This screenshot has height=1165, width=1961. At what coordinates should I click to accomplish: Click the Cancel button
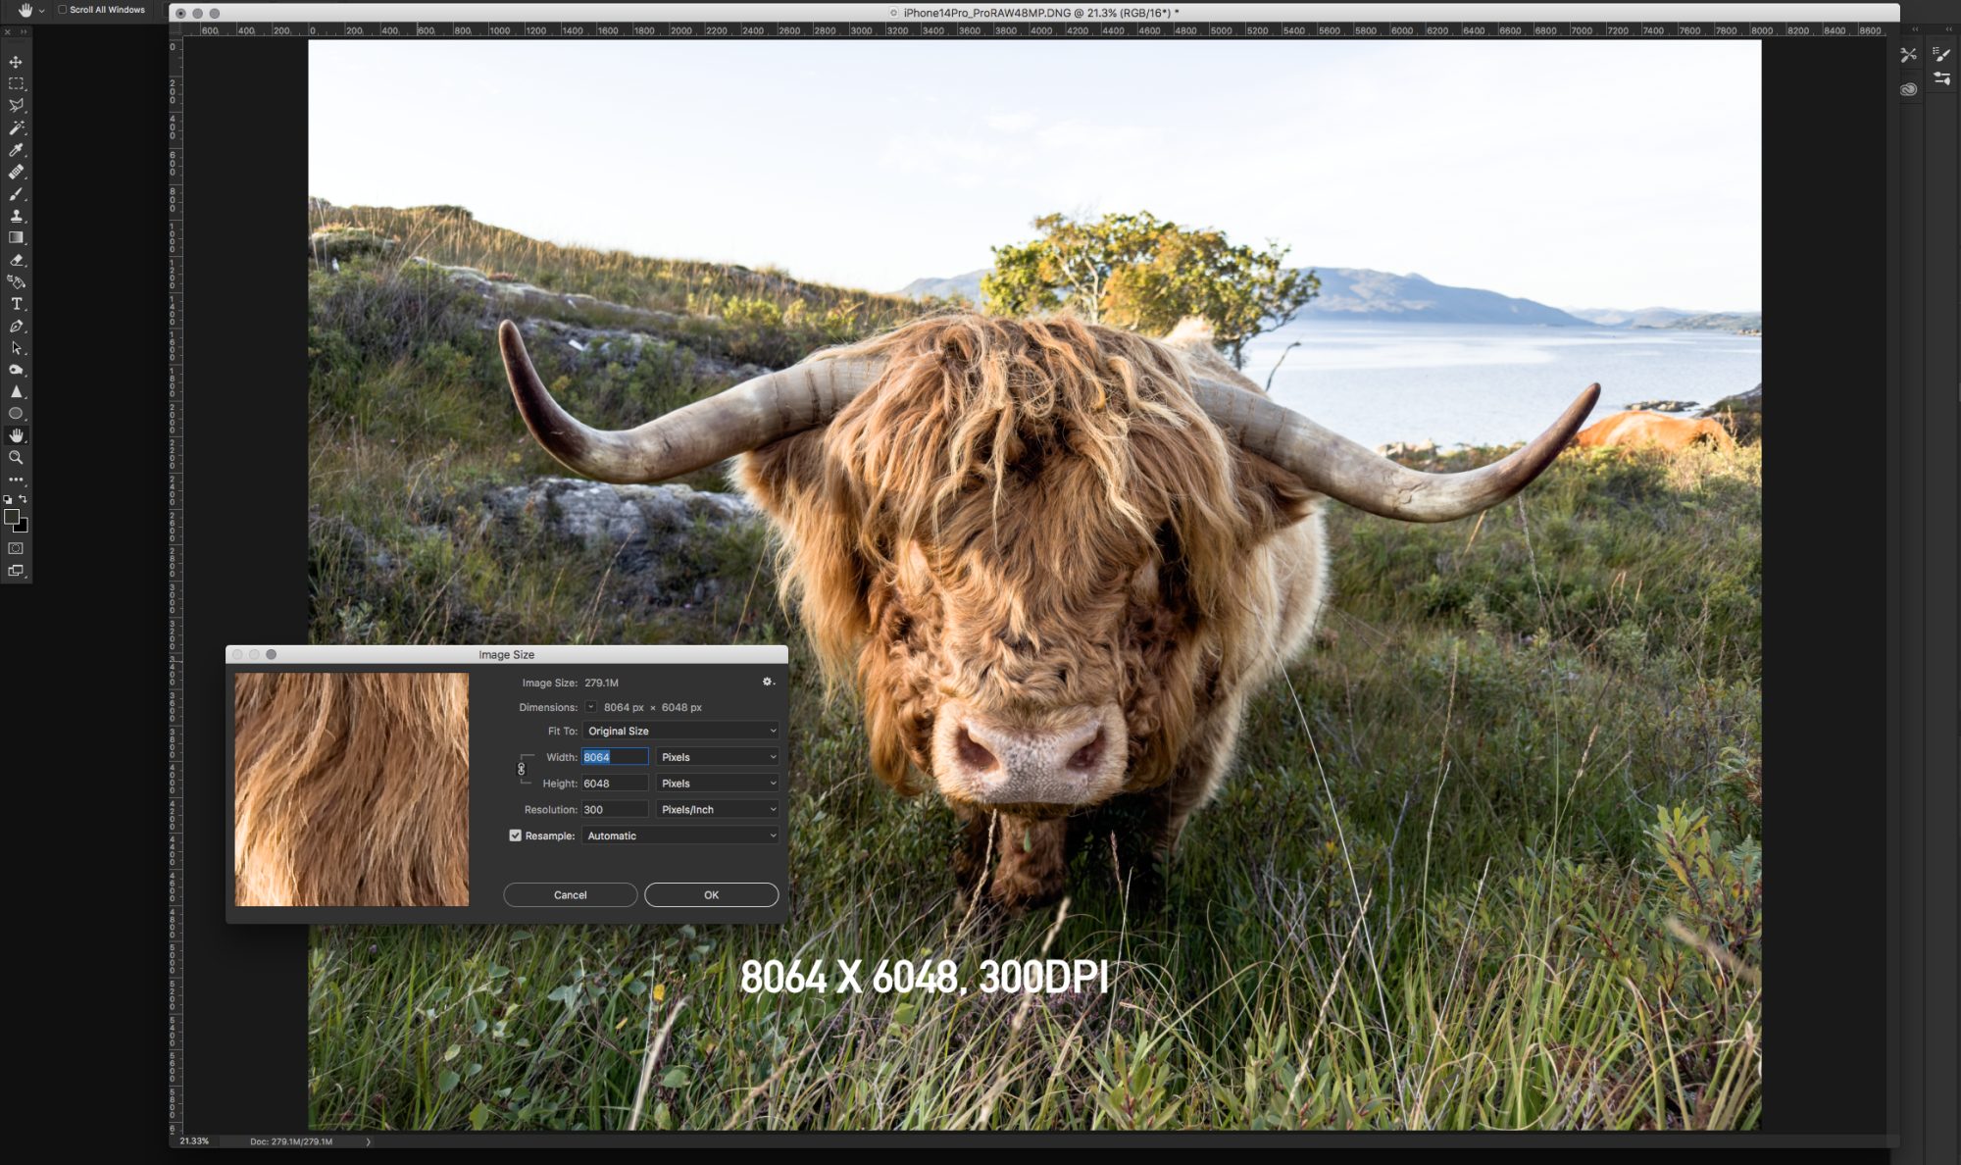(570, 894)
